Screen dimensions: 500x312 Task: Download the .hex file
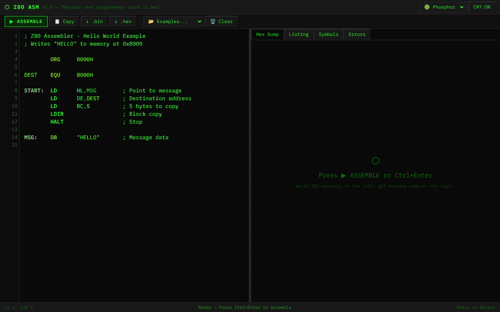tap(123, 21)
